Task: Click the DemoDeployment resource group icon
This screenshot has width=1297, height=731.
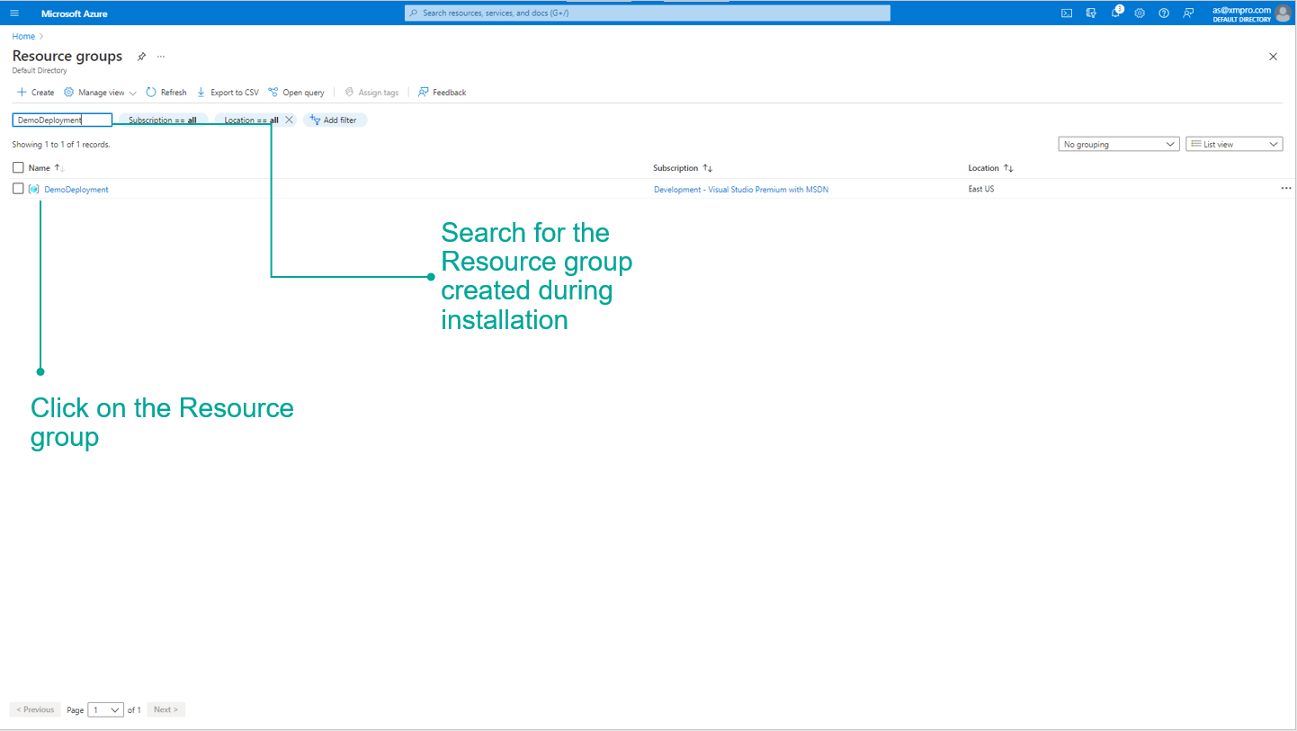Action: [34, 189]
